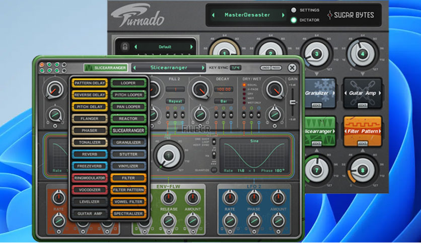Viewport: 421px width, 243px height.
Task: Select previous Default preset in Turnado
Action: point(136,47)
